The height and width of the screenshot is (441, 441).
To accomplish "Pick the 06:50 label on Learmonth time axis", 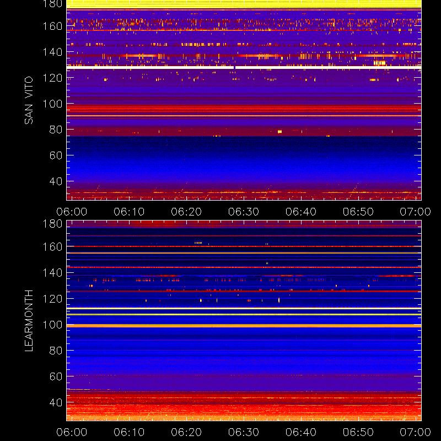I will [x=358, y=432].
